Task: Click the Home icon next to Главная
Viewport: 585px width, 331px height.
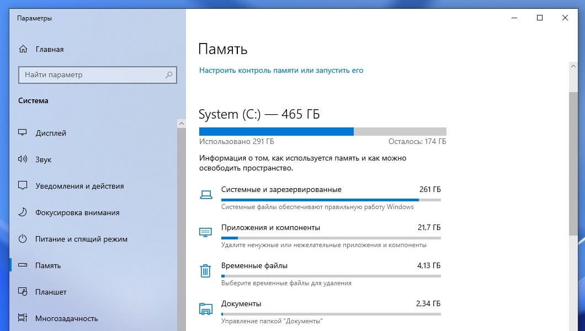Action: point(23,49)
